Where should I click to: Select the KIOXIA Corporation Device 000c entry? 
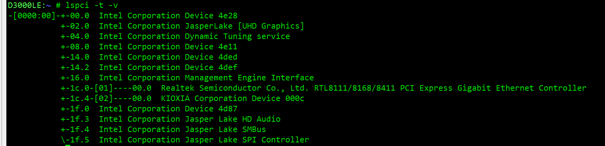[233, 99]
